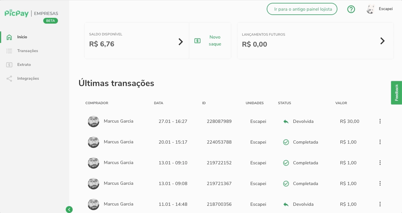The width and height of the screenshot is (402, 213).
Task: Expand Lançamentos Futuros with the chevron arrow
Action: coord(382,41)
